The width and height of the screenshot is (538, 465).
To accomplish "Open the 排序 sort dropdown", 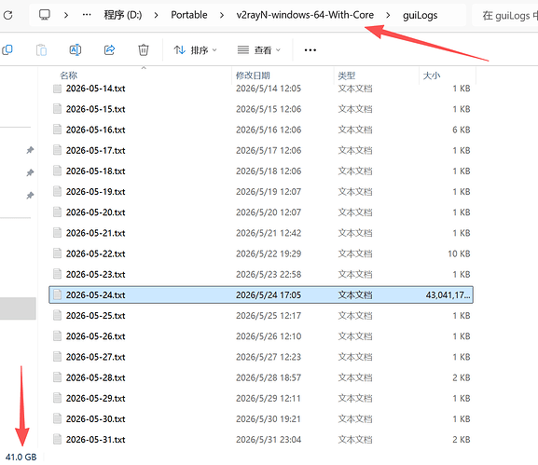I will (195, 50).
